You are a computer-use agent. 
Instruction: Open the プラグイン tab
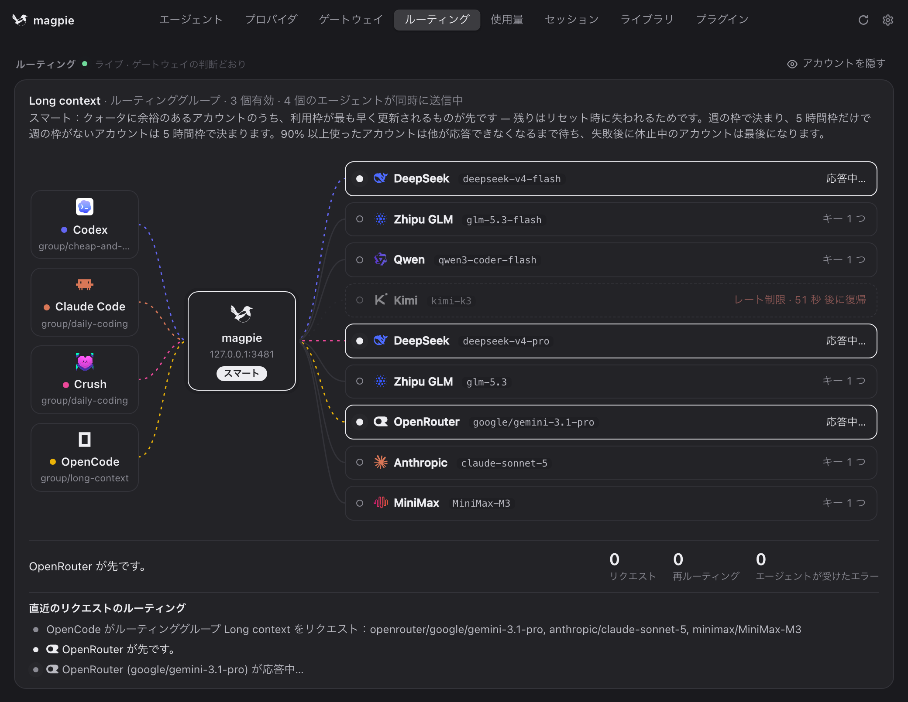pos(722,20)
